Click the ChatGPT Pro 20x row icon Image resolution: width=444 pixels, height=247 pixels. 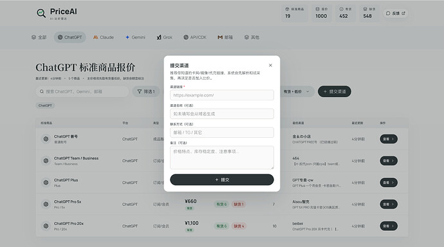pyautogui.click(x=46, y=226)
